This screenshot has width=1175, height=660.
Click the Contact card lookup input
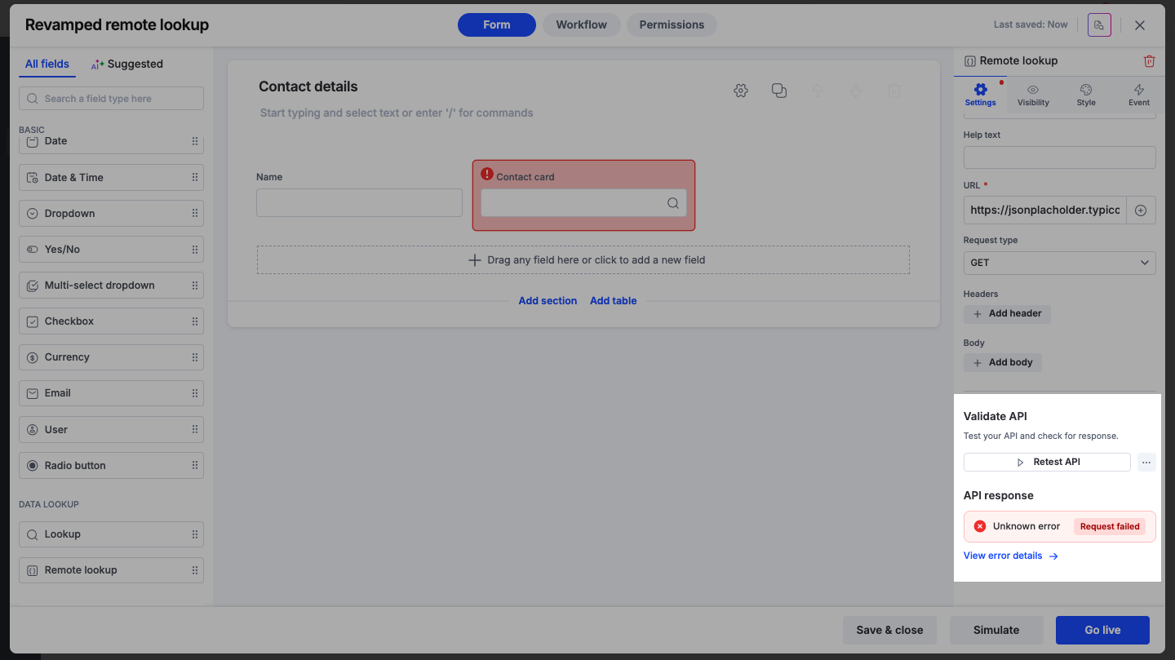coord(583,203)
